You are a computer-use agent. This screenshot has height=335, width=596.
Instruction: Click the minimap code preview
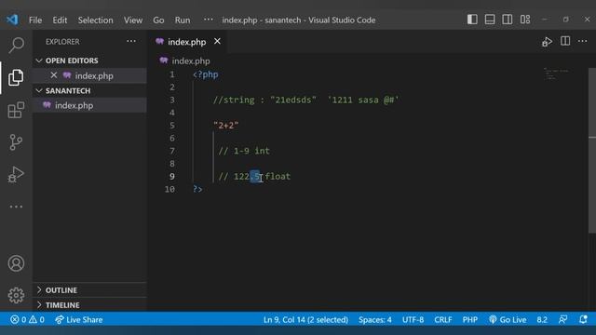pyautogui.click(x=556, y=74)
